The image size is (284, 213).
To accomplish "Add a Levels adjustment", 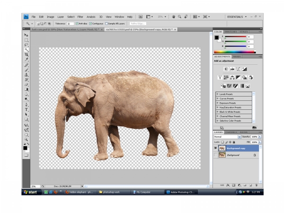I will [x=232, y=69].
